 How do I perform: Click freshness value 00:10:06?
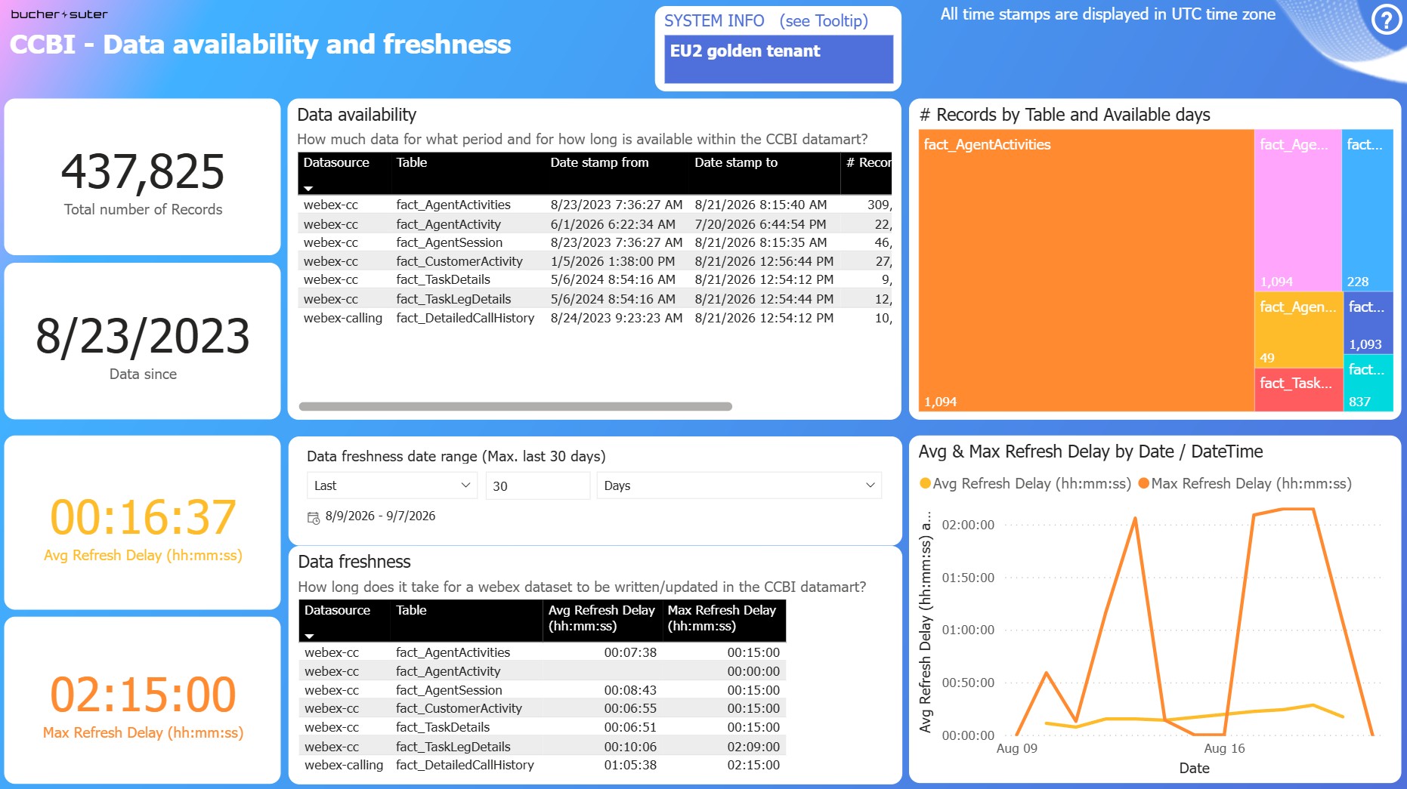tap(630, 747)
